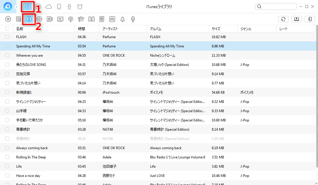Open the Music Videos category icon
Screen dimensions: 318x185
[50, 19]
